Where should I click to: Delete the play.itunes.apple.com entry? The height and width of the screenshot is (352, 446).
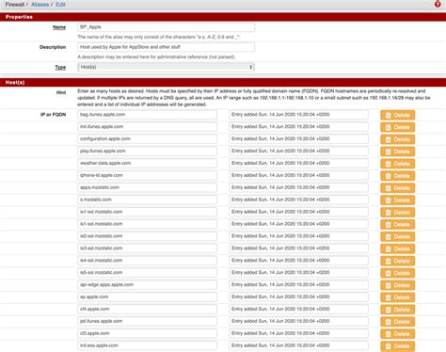tap(397, 152)
